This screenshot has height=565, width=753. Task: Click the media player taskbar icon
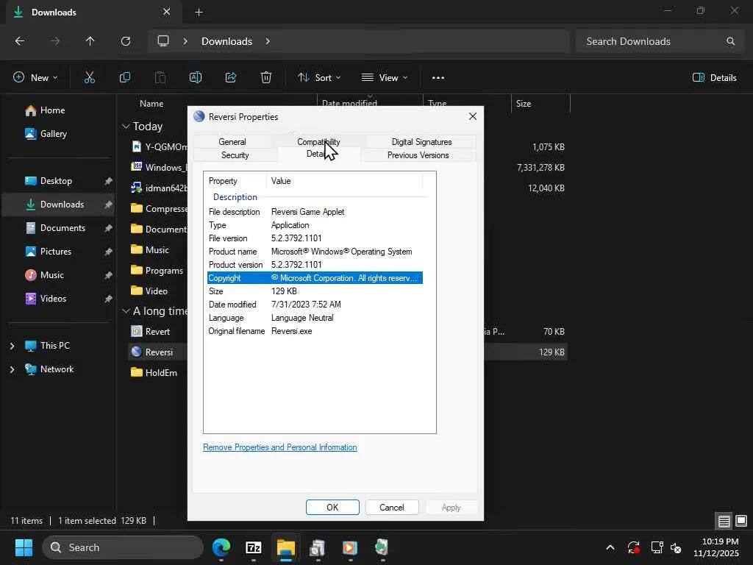[x=350, y=547]
